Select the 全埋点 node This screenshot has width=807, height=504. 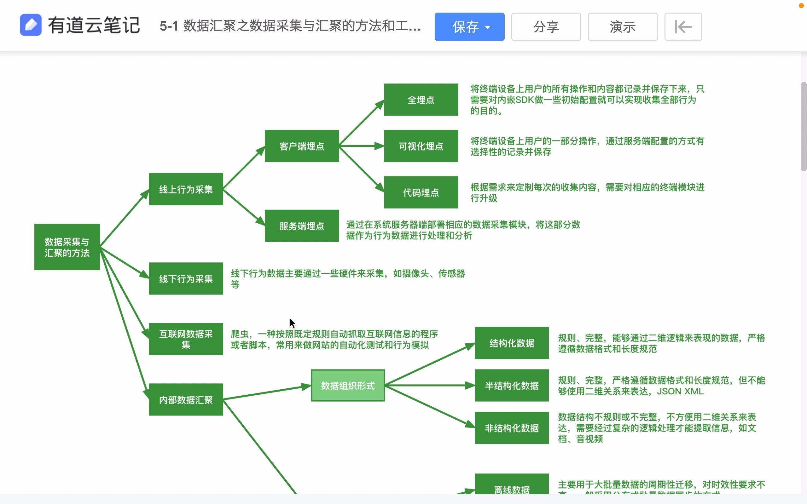[x=421, y=100]
